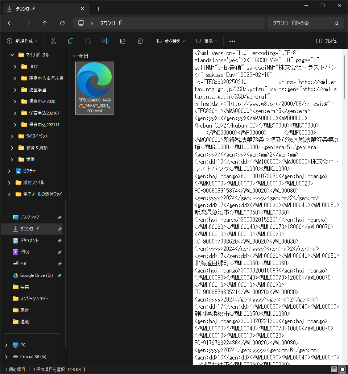Open the 表示 view dropdown
This screenshot has height=374, width=348.
[207, 41]
